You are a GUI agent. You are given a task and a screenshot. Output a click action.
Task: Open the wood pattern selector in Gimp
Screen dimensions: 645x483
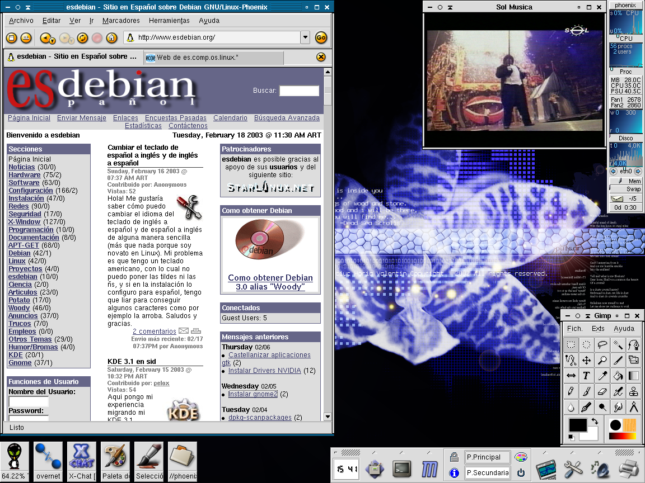[629, 425]
